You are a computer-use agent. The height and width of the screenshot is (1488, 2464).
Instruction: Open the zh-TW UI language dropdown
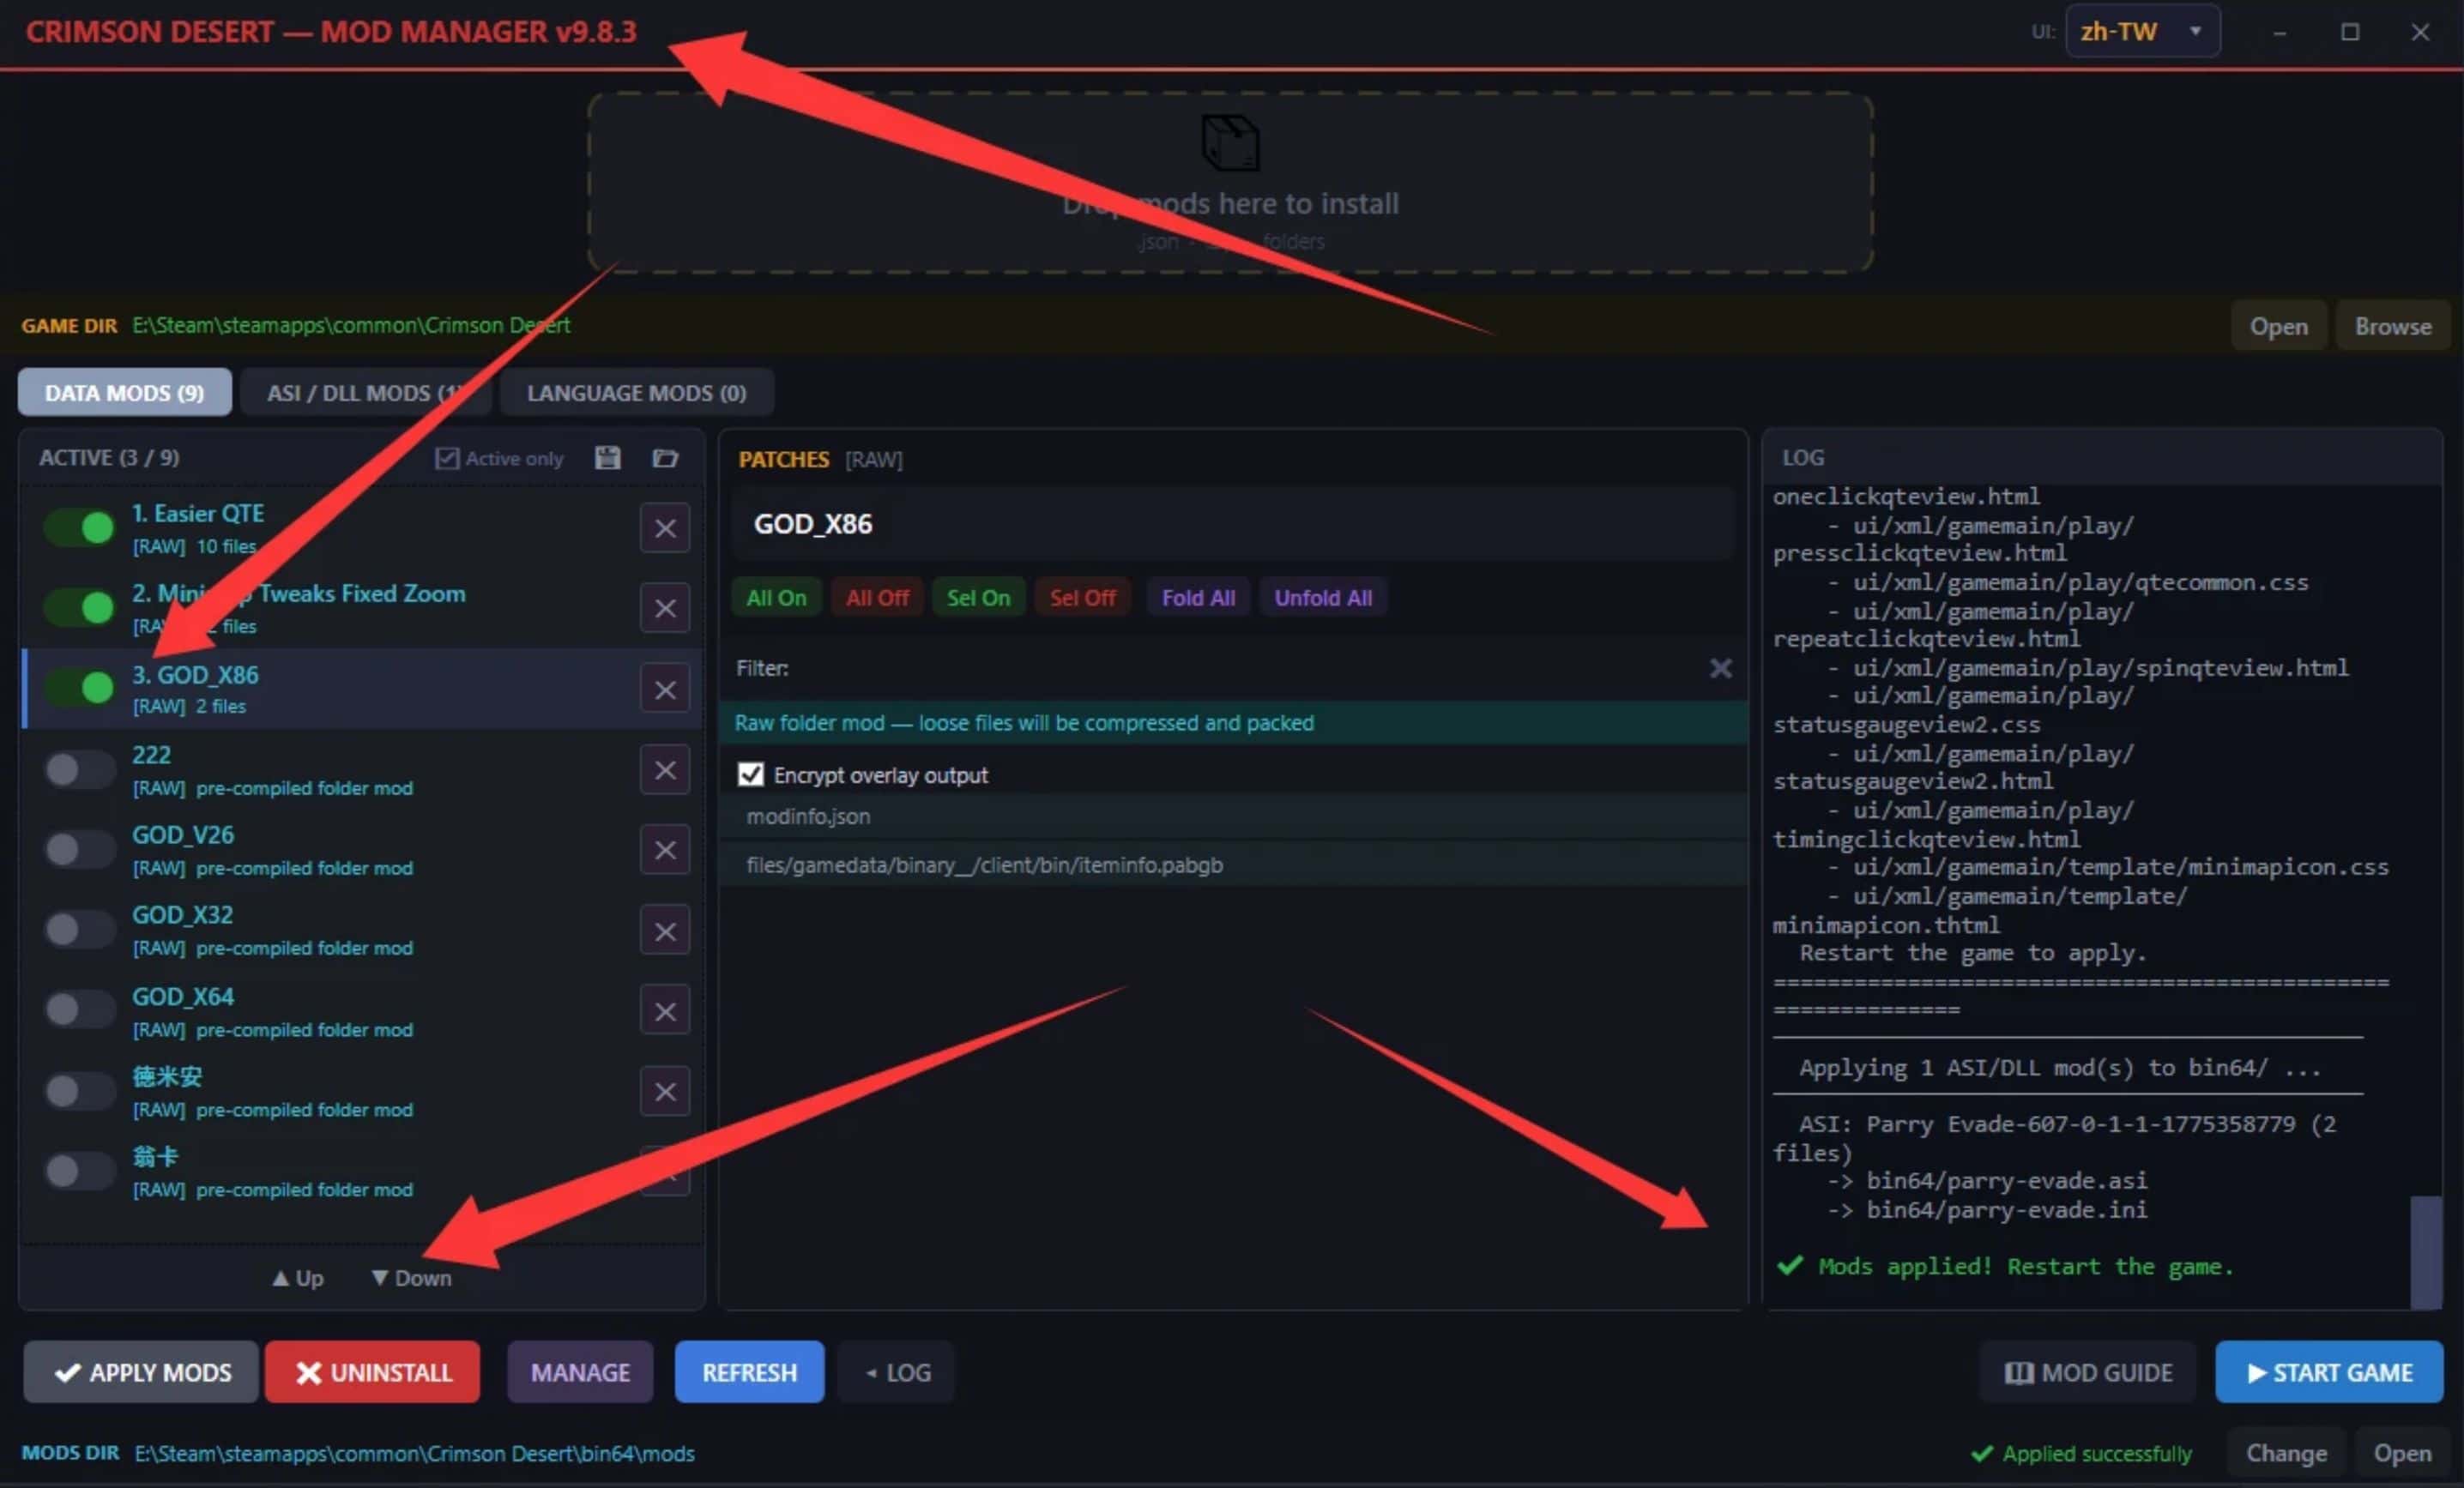(x=2142, y=32)
